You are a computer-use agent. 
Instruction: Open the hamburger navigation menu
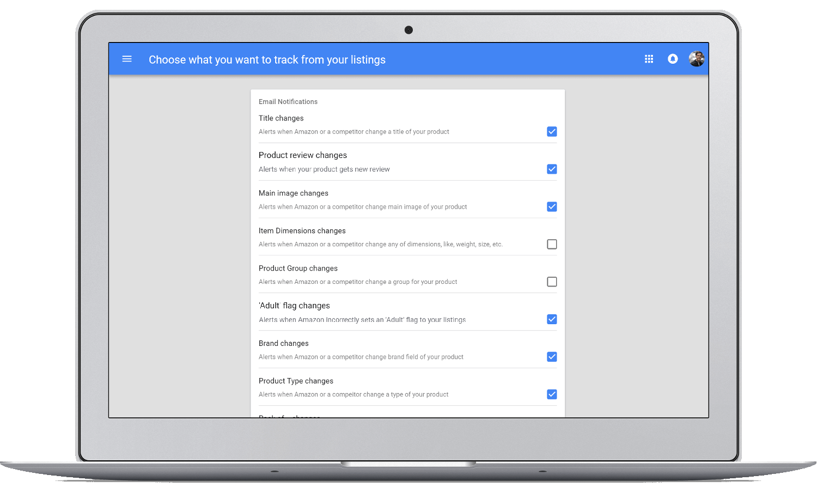pos(127,59)
